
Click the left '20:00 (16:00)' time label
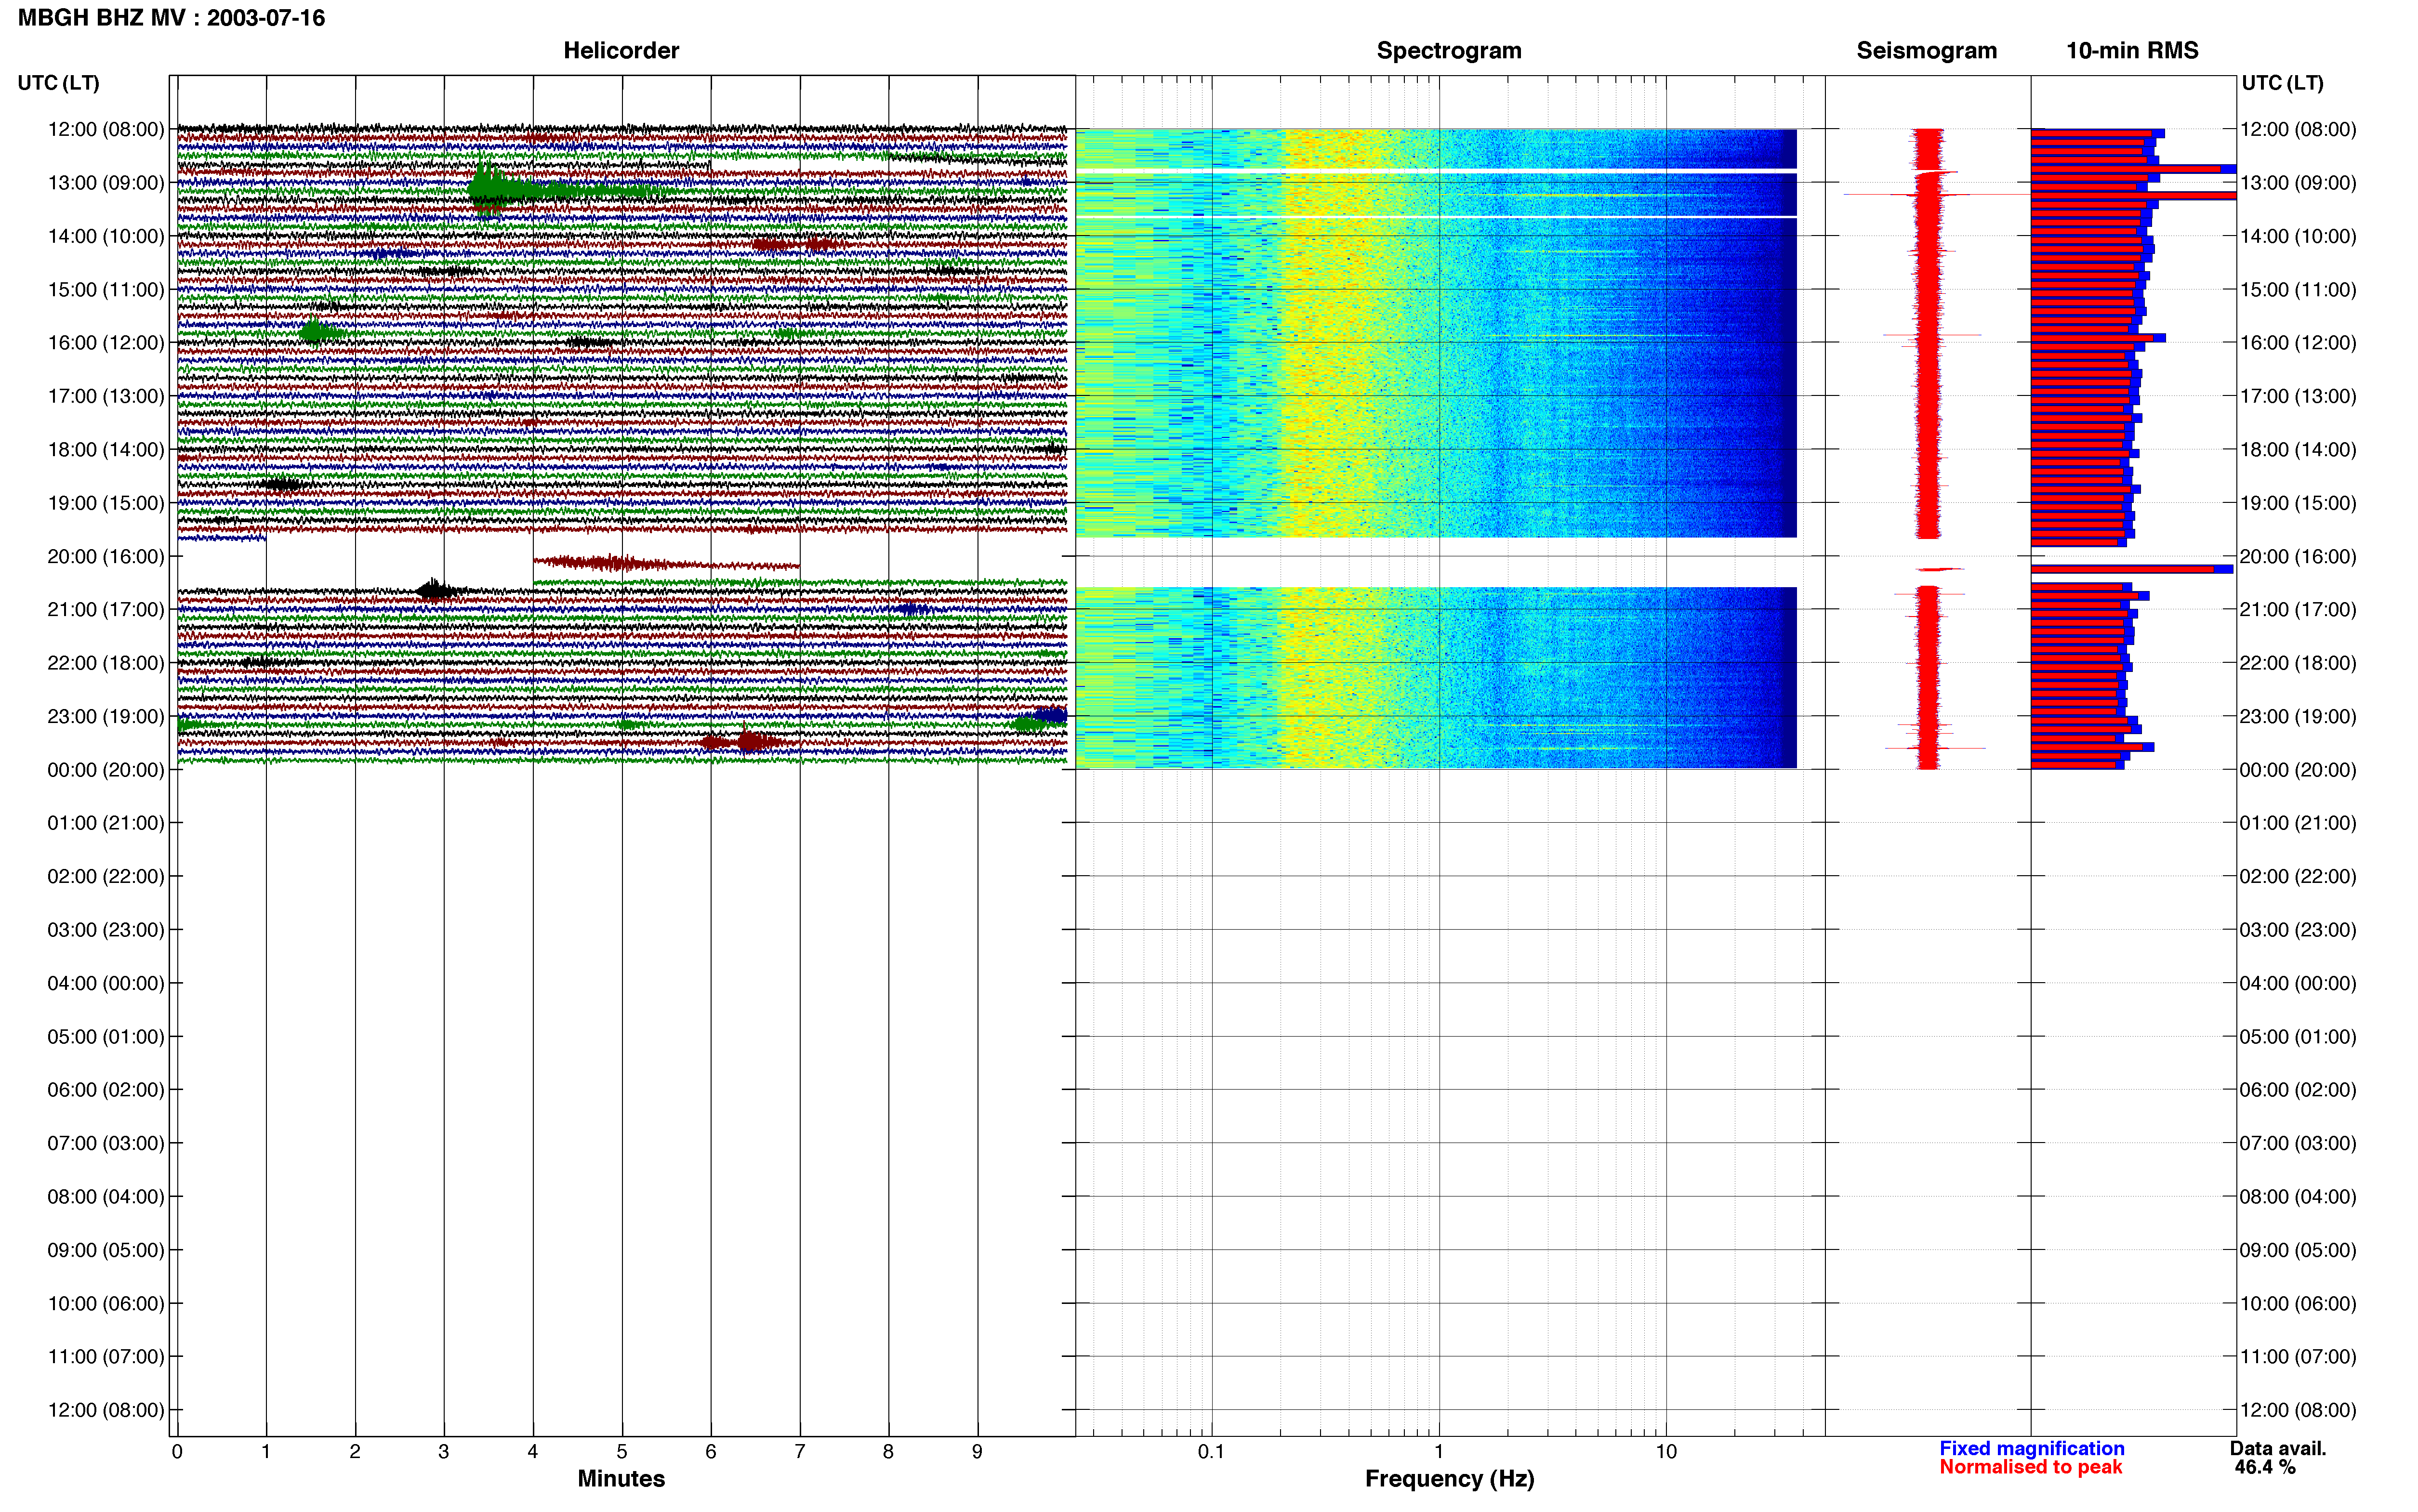tap(106, 556)
